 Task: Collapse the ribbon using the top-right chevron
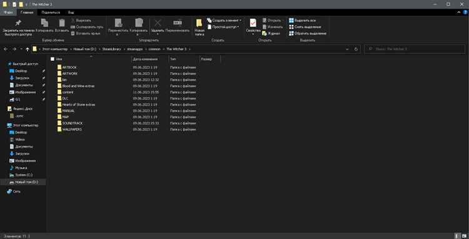point(459,13)
